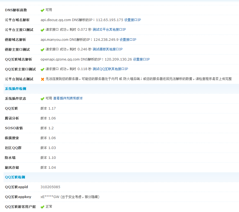The width and height of the screenshot is (239, 212).
Task: Open 查看插件列表和版本 link
Action: click(x=68, y=98)
